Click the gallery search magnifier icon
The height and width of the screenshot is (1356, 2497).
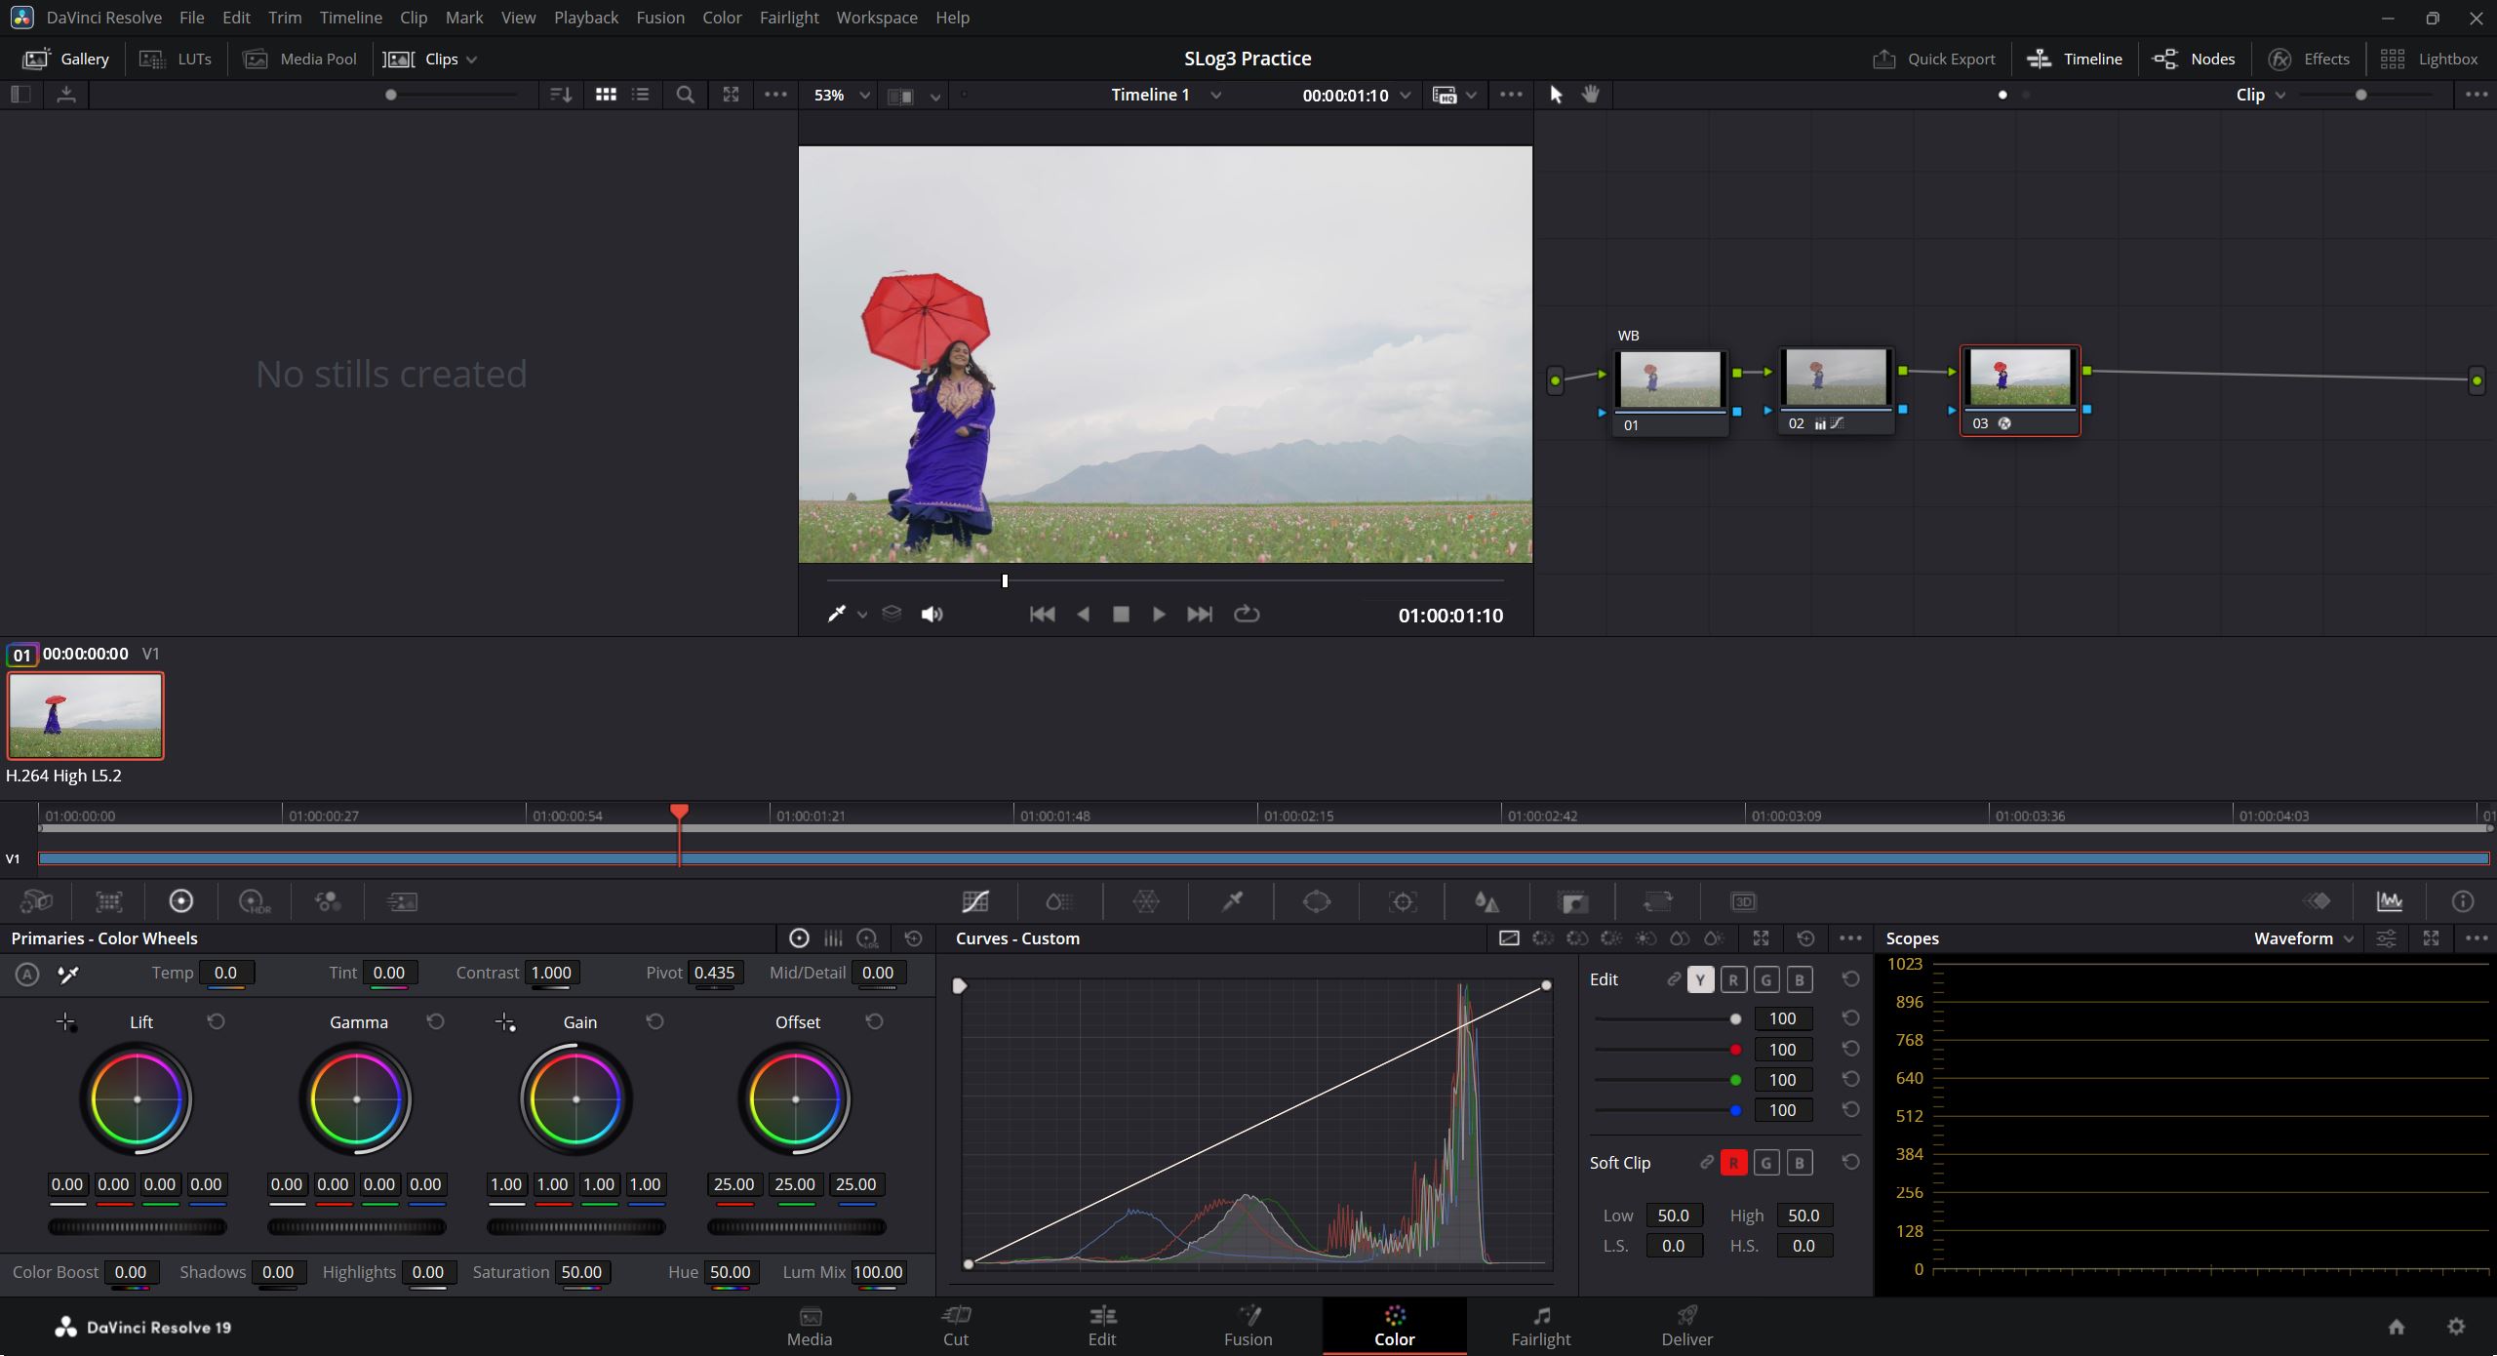coord(686,95)
